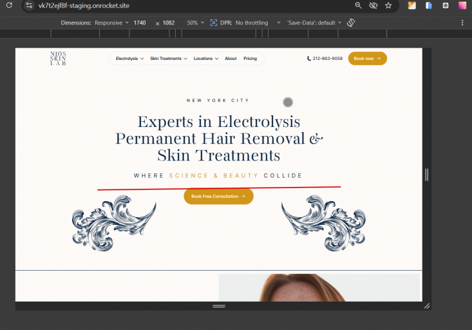The height and width of the screenshot is (330, 472).
Task: Open the Dimensions Responsive dropdown
Action: point(111,23)
